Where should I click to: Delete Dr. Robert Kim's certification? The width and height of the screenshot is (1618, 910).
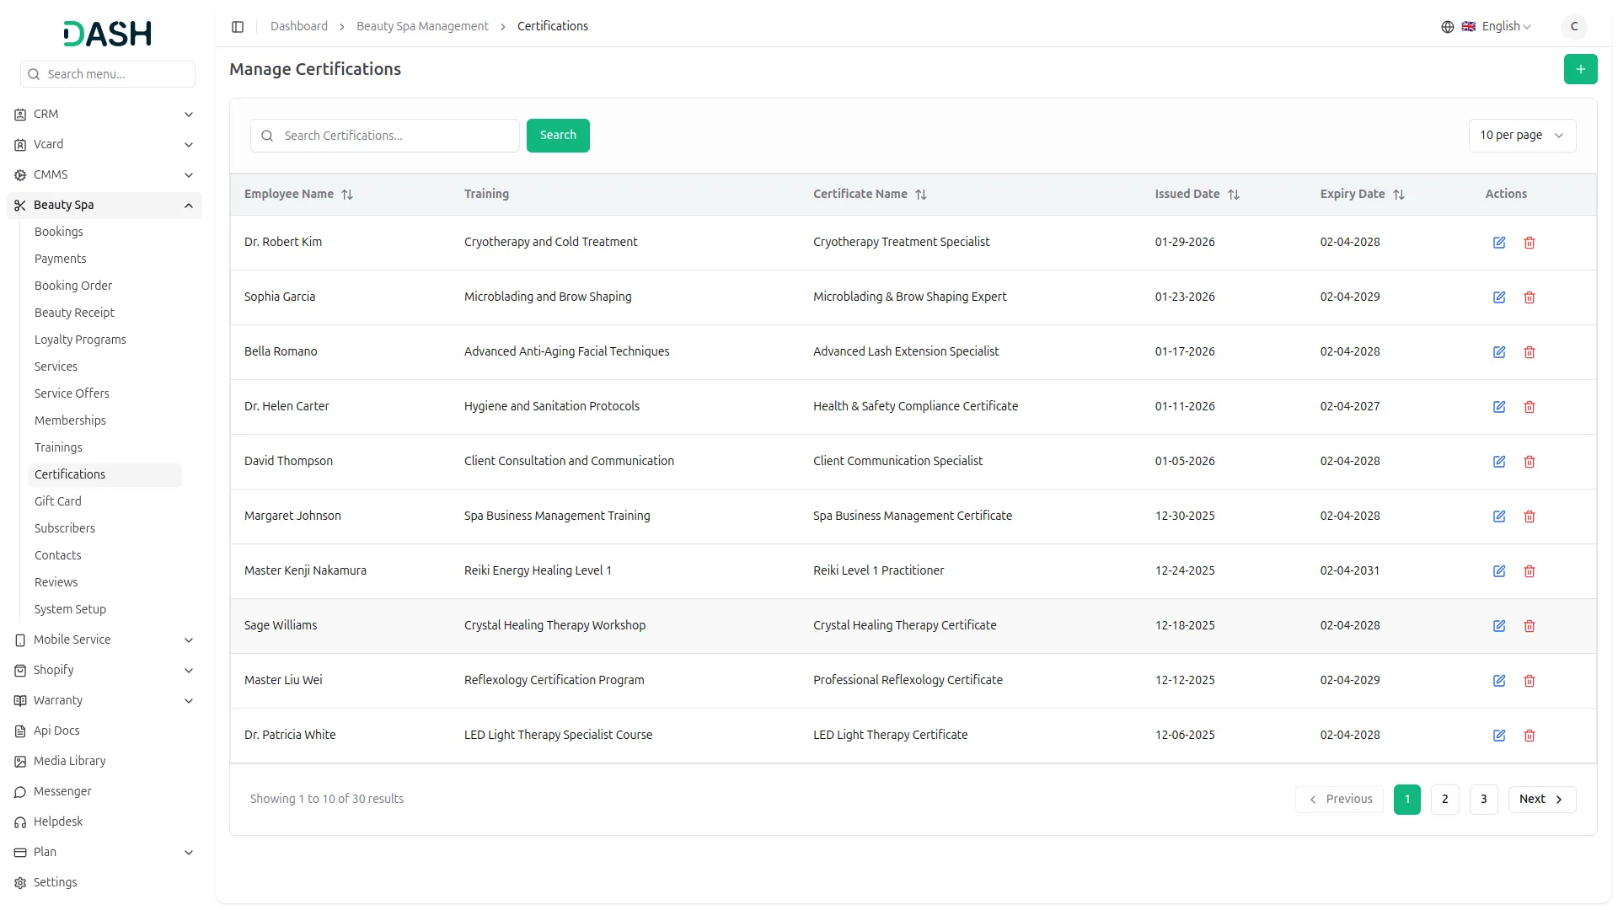[x=1530, y=243]
